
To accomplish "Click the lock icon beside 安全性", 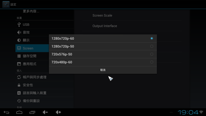I will click(x=19, y=85).
